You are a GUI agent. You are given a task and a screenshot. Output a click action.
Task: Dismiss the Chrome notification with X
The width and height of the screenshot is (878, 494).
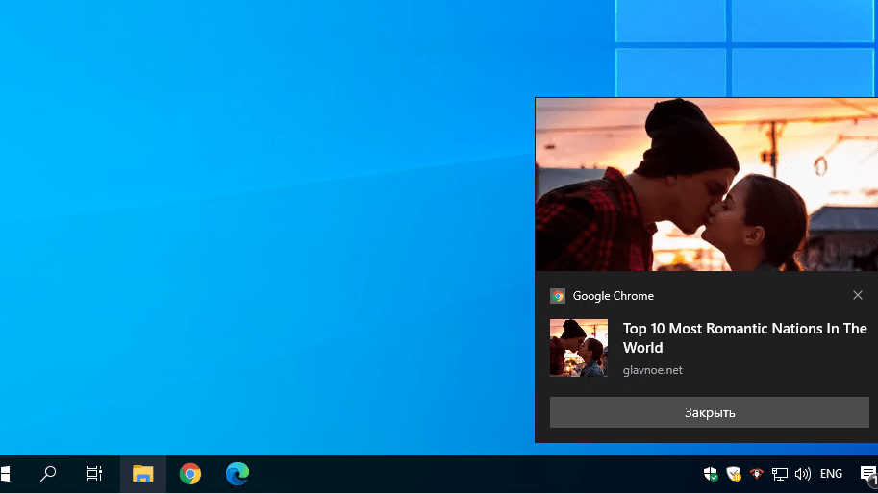[858, 295]
